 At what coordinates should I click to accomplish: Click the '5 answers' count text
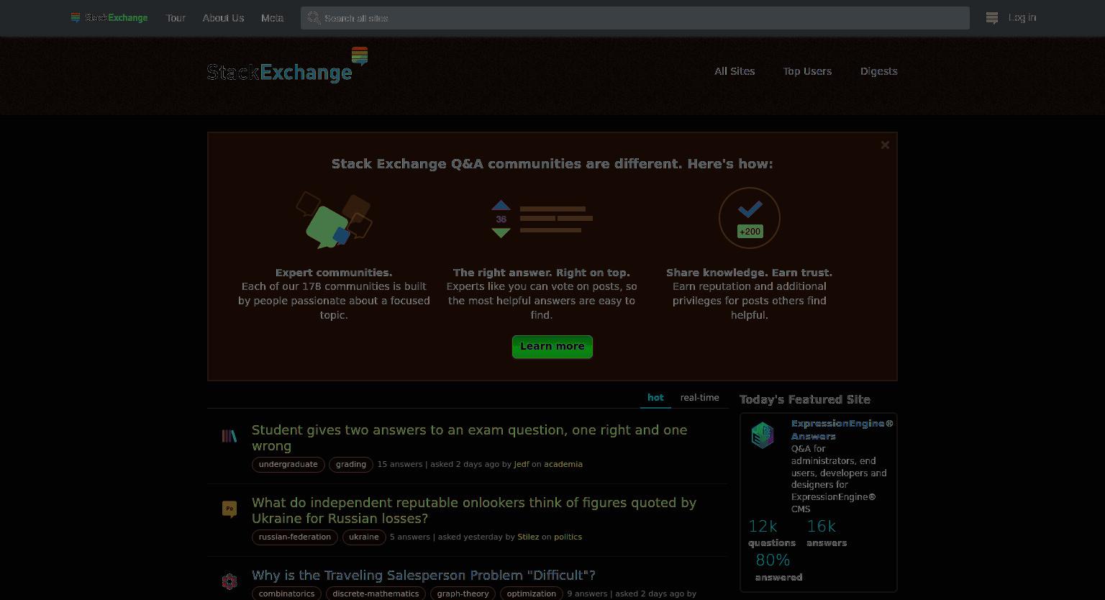[x=410, y=537]
